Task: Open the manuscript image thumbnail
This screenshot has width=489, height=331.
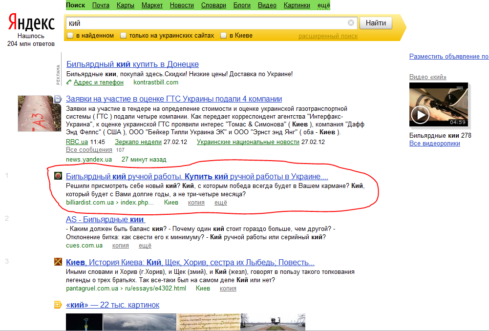Action: coord(209,322)
